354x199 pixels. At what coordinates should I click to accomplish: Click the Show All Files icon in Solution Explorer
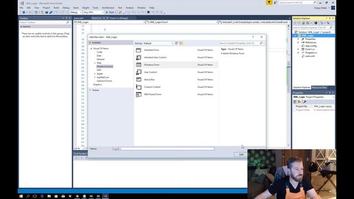pos(322,23)
